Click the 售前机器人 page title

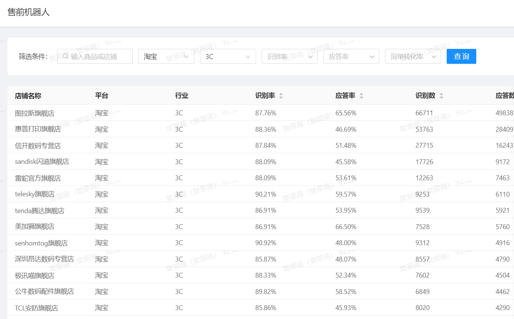coord(28,12)
